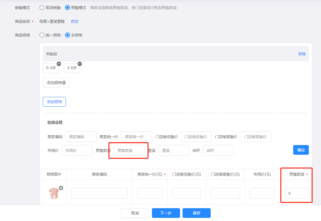Click the 门店最低售价(元) column header

click(x=187, y=174)
